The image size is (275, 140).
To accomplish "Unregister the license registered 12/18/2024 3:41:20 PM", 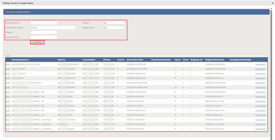I will tap(260, 69).
